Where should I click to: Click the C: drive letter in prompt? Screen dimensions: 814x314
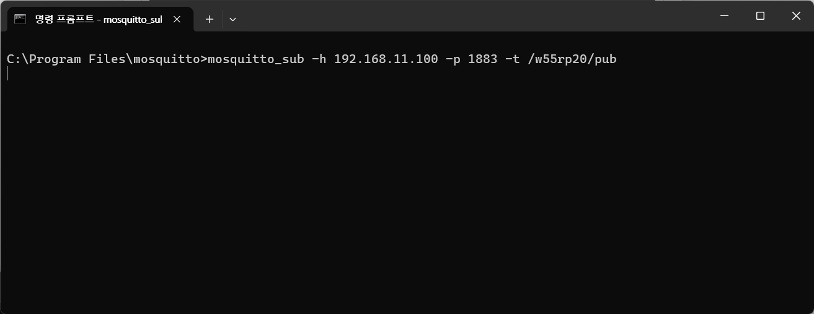(14, 59)
